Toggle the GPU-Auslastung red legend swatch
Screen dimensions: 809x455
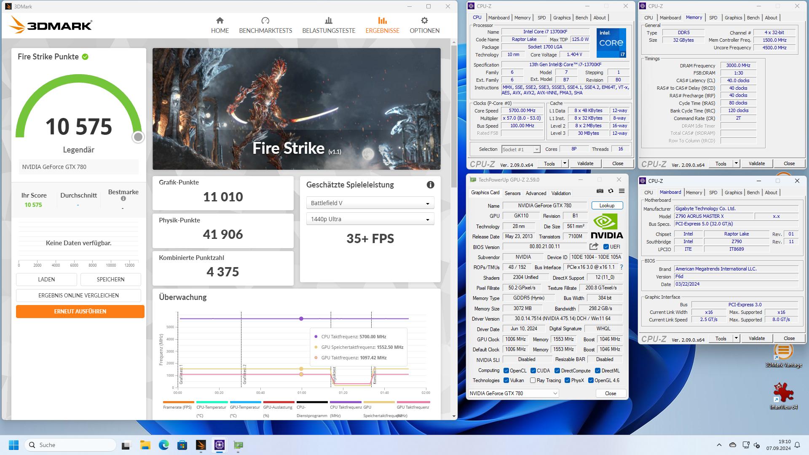279,402
